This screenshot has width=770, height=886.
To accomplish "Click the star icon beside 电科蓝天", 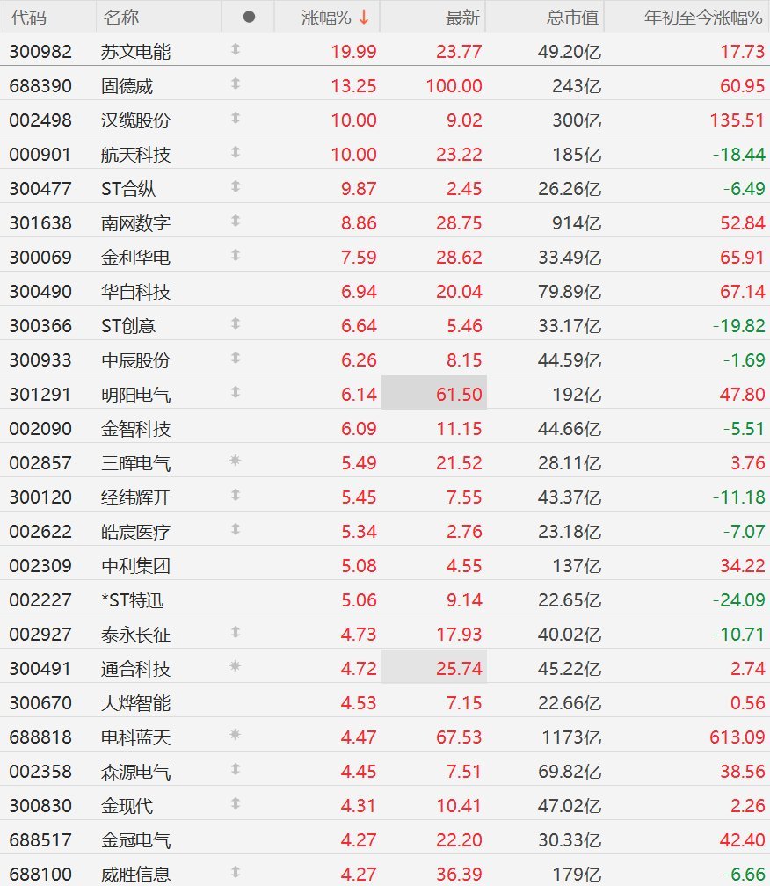I will click(236, 735).
